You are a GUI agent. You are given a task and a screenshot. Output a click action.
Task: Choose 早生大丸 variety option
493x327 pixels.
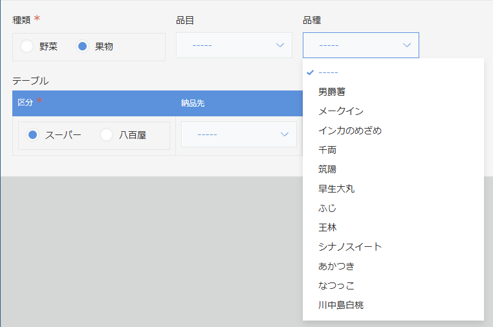(x=336, y=189)
